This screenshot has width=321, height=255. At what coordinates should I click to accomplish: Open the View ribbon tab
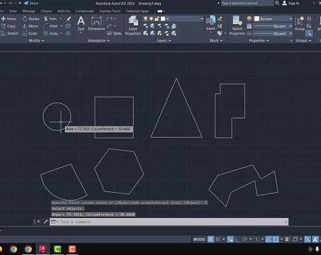(13, 11)
